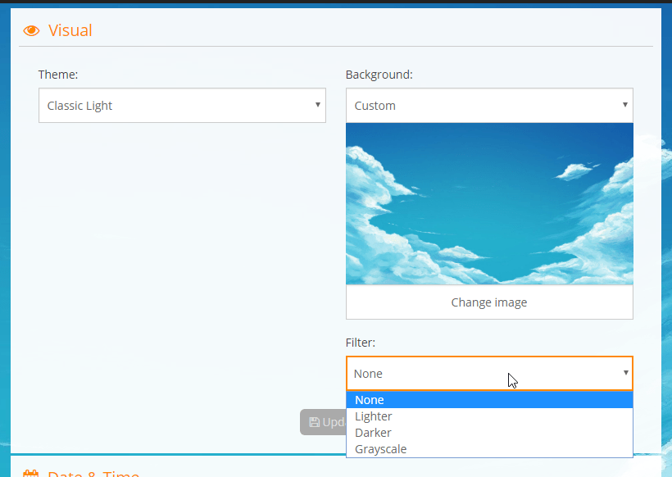672x477 pixels.
Task: Open the Theme dropdown showing Classic Light
Action: [x=182, y=106]
